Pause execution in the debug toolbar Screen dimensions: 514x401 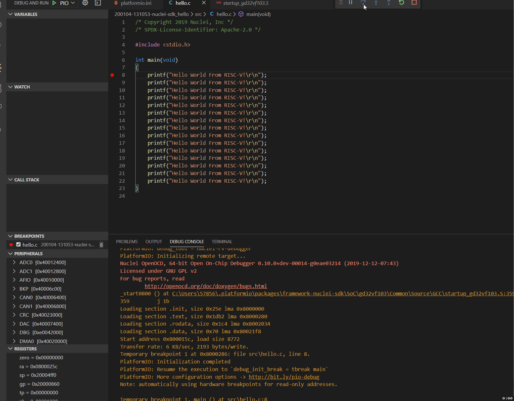[x=350, y=3]
